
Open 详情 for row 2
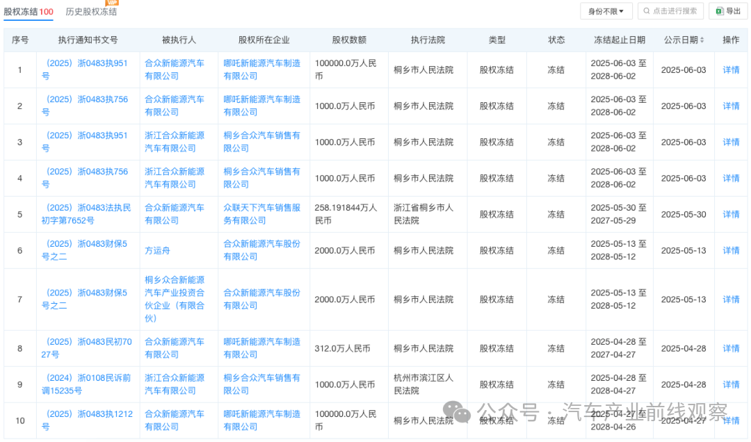[731, 106]
